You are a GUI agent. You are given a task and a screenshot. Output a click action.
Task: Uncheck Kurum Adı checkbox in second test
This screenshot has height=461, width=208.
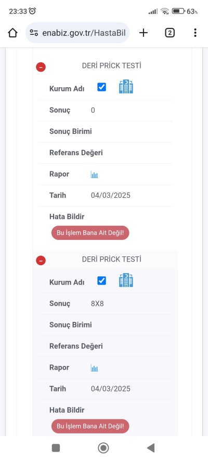point(101,281)
